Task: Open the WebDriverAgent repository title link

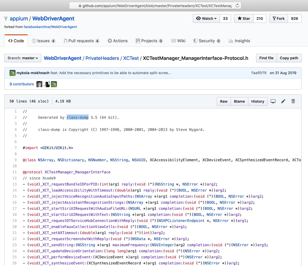Action: [53, 19]
